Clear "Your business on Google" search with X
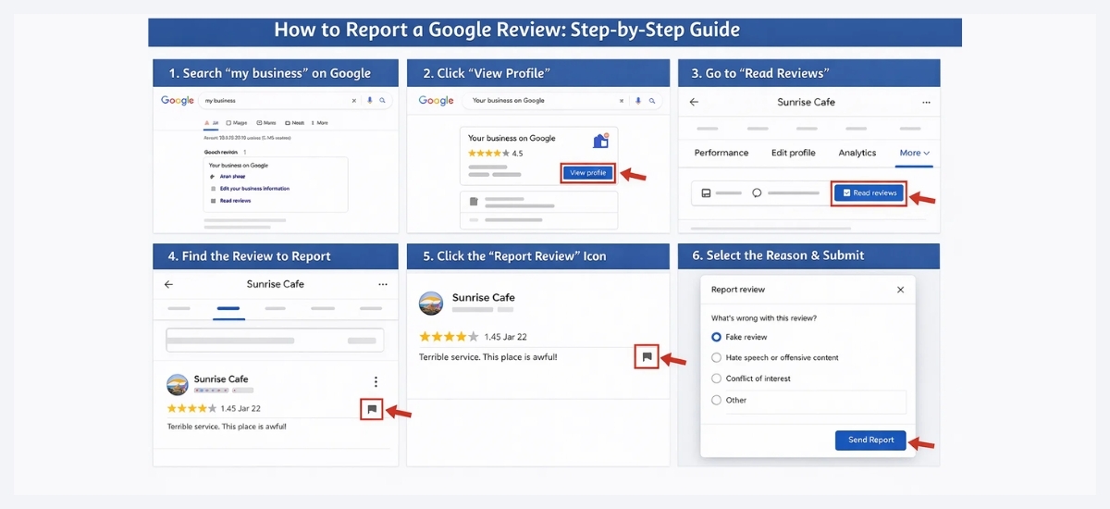The height and width of the screenshot is (509, 1110). pyautogui.click(x=623, y=101)
